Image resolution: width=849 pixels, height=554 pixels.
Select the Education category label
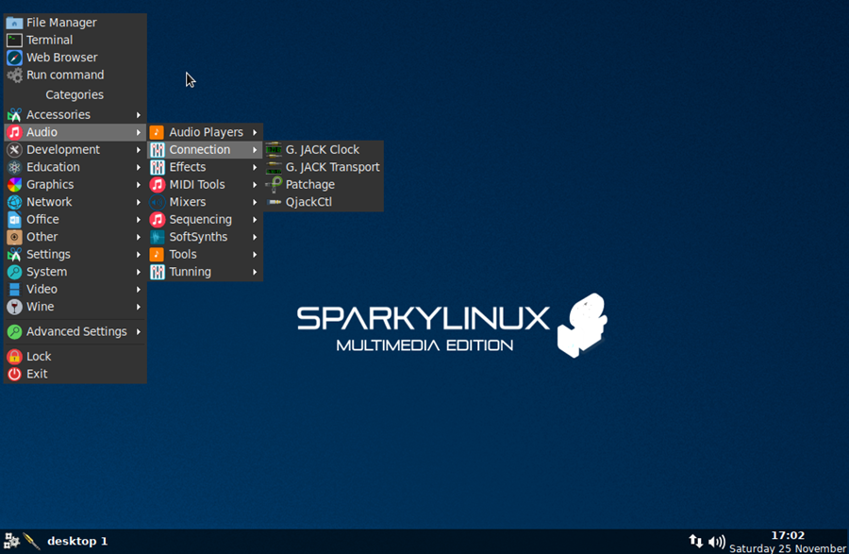[53, 167]
